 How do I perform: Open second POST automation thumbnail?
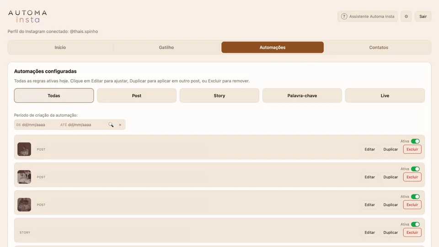tap(24, 177)
